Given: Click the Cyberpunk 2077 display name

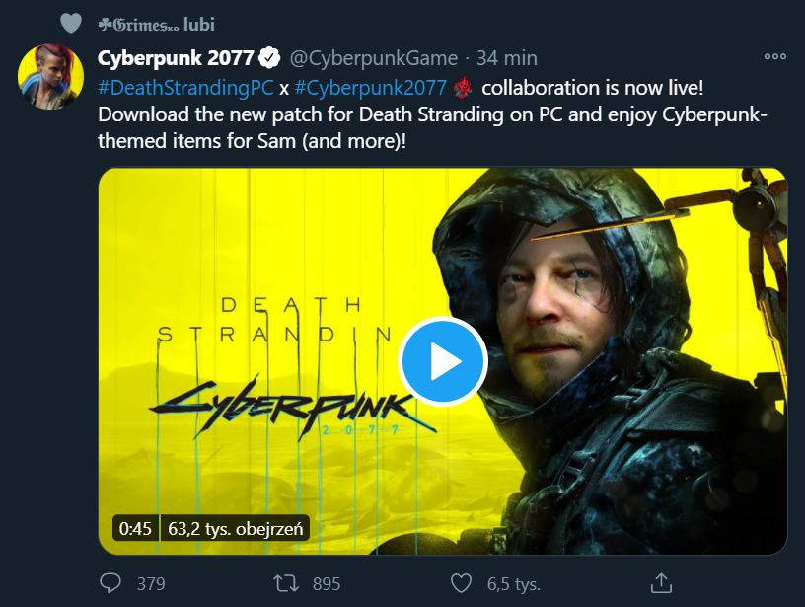Looking at the screenshot, I should (x=176, y=58).
